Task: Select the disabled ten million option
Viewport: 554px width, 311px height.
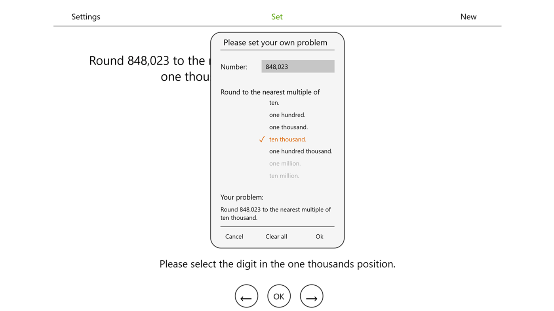Action: click(284, 175)
